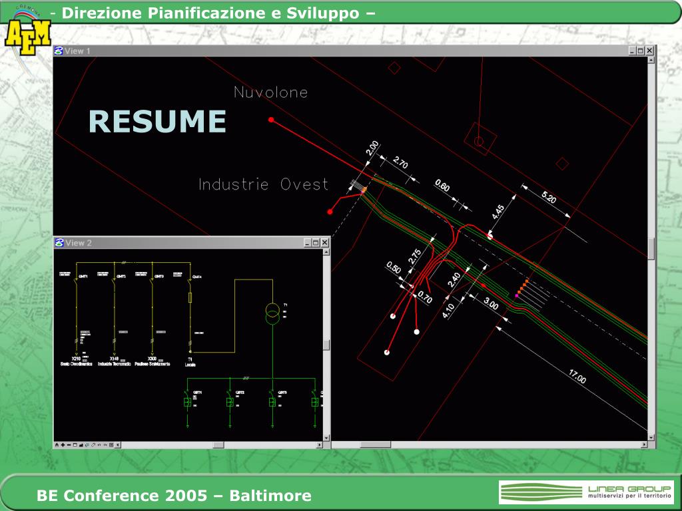Select the red node below Industrie Ovest
682x511 pixels.
330,212
